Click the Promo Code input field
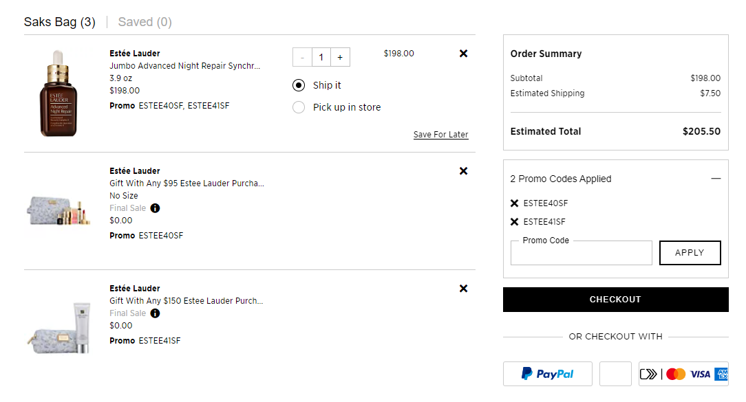746x402 pixels. pos(581,253)
